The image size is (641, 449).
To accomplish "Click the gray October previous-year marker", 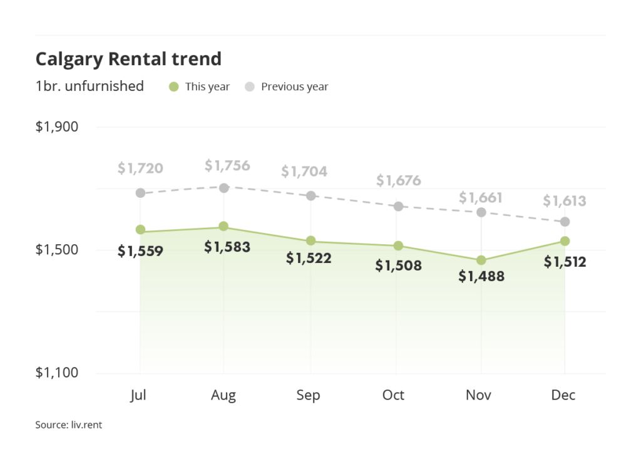I will click(x=398, y=206).
